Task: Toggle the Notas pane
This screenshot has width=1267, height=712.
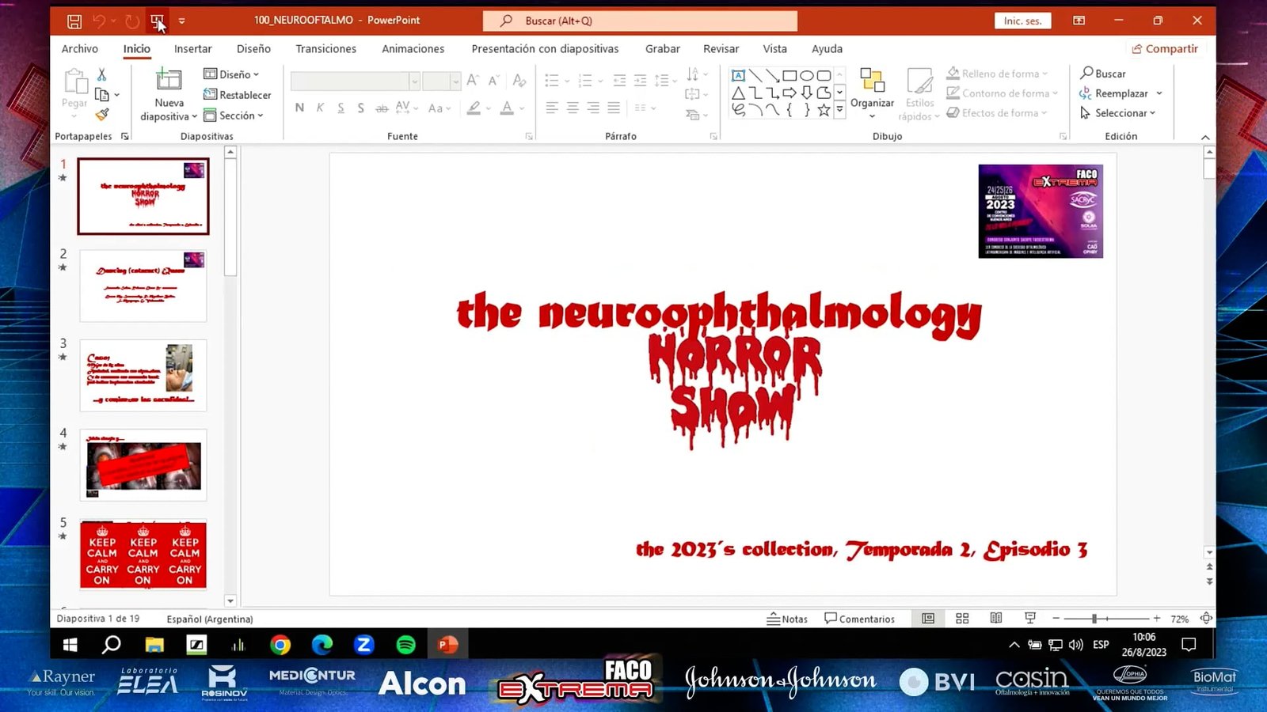Action: click(x=787, y=619)
